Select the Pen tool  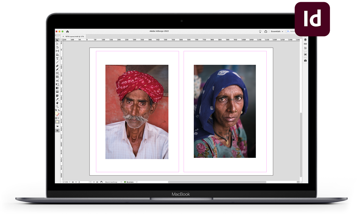tap(57, 66)
